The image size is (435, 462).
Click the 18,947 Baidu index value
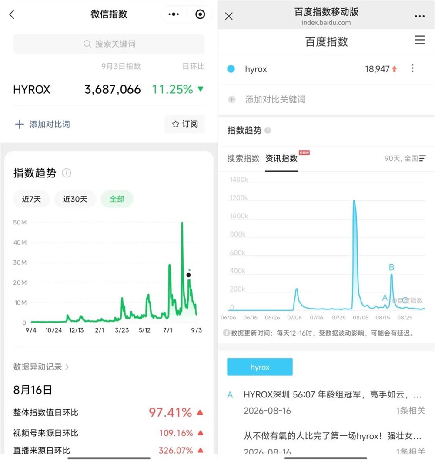click(377, 69)
